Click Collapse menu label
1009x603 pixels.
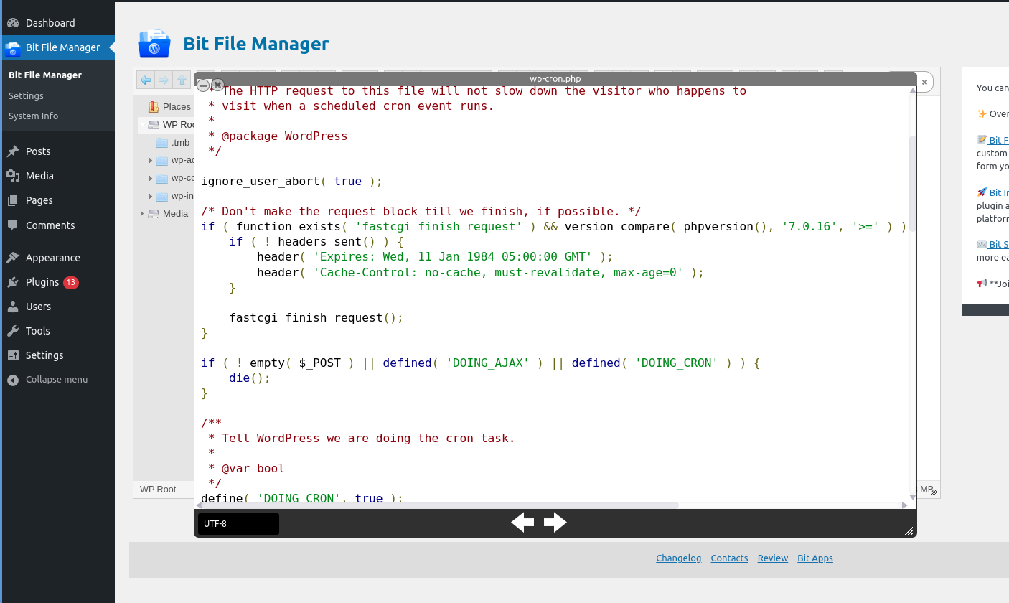pyautogui.click(x=57, y=380)
